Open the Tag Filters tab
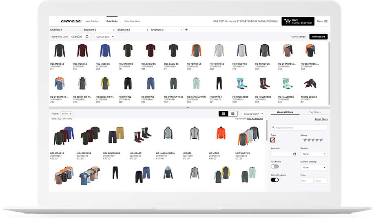374x219 pixels. click(x=315, y=112)
